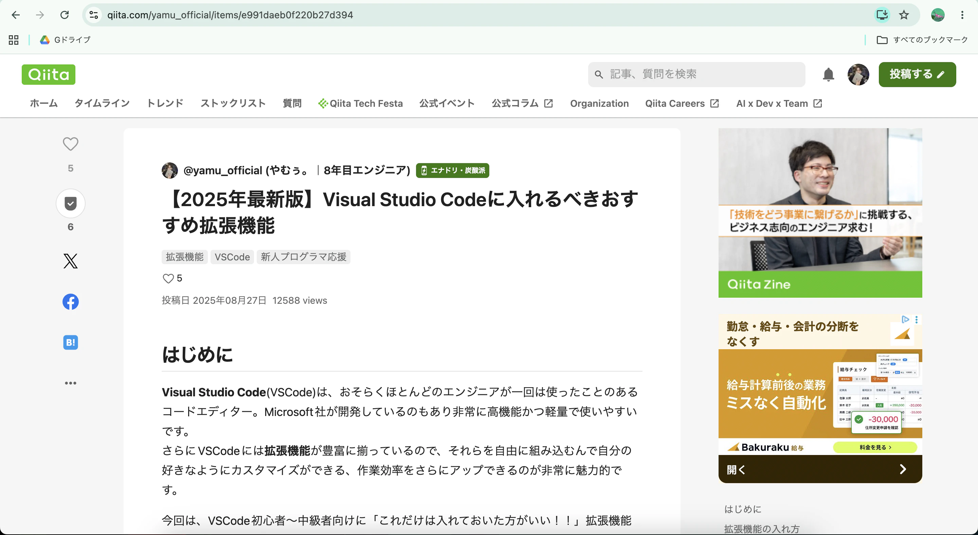Open the Organization tab
The image size is (978, 535).
pos(599,103)
